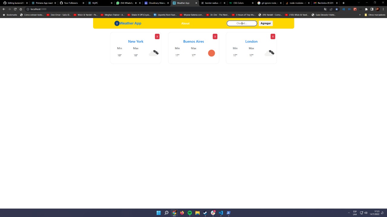This screenshot has width=387, height=217.
Task: Reload the page with the refresh icon
Action: point(15,9)
